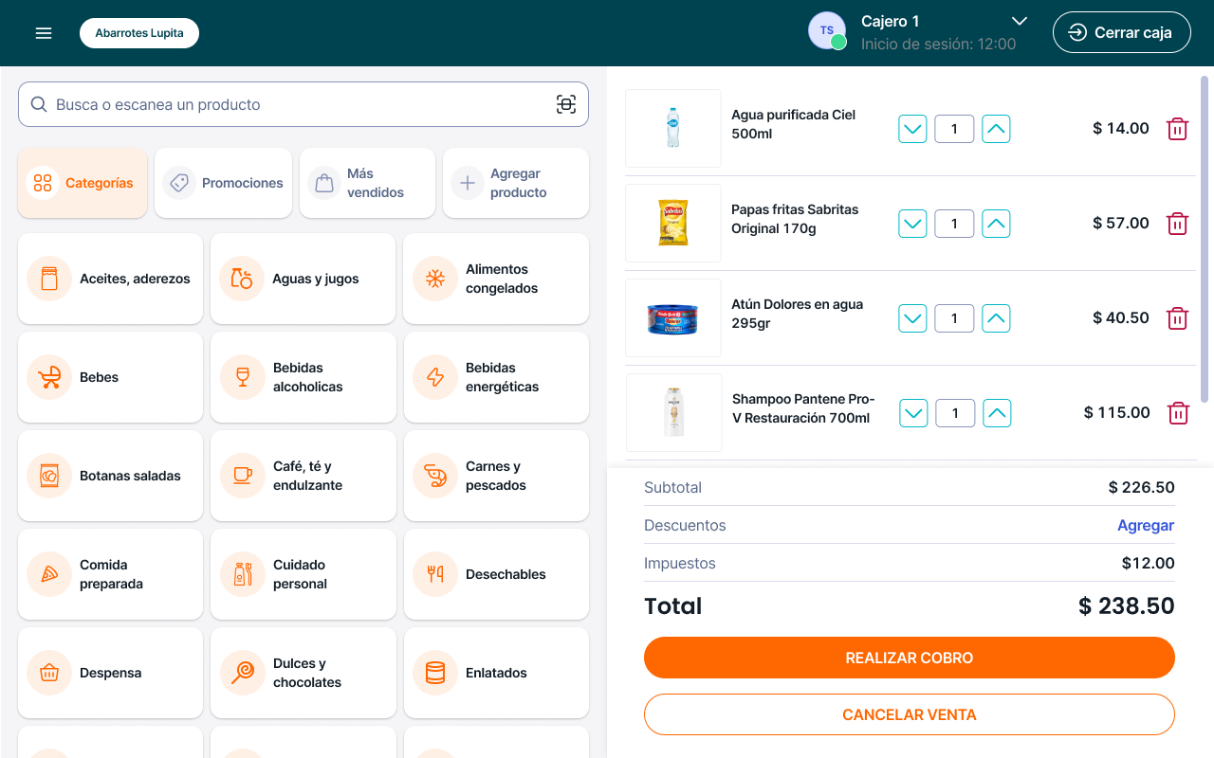Click Agregar link for discounts
Viewport: 1214px width, 758px height.
[1146, 525]
